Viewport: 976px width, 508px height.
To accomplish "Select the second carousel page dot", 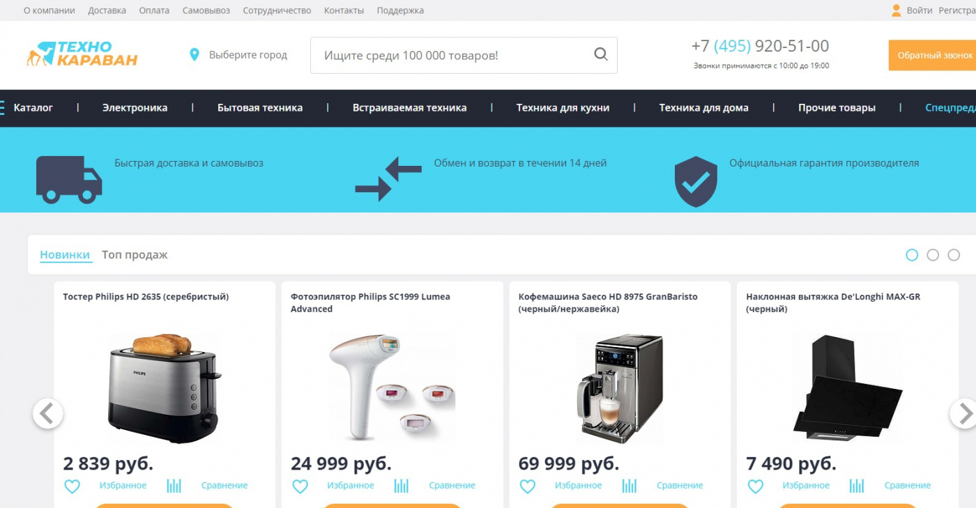I will tap(933, 255).
